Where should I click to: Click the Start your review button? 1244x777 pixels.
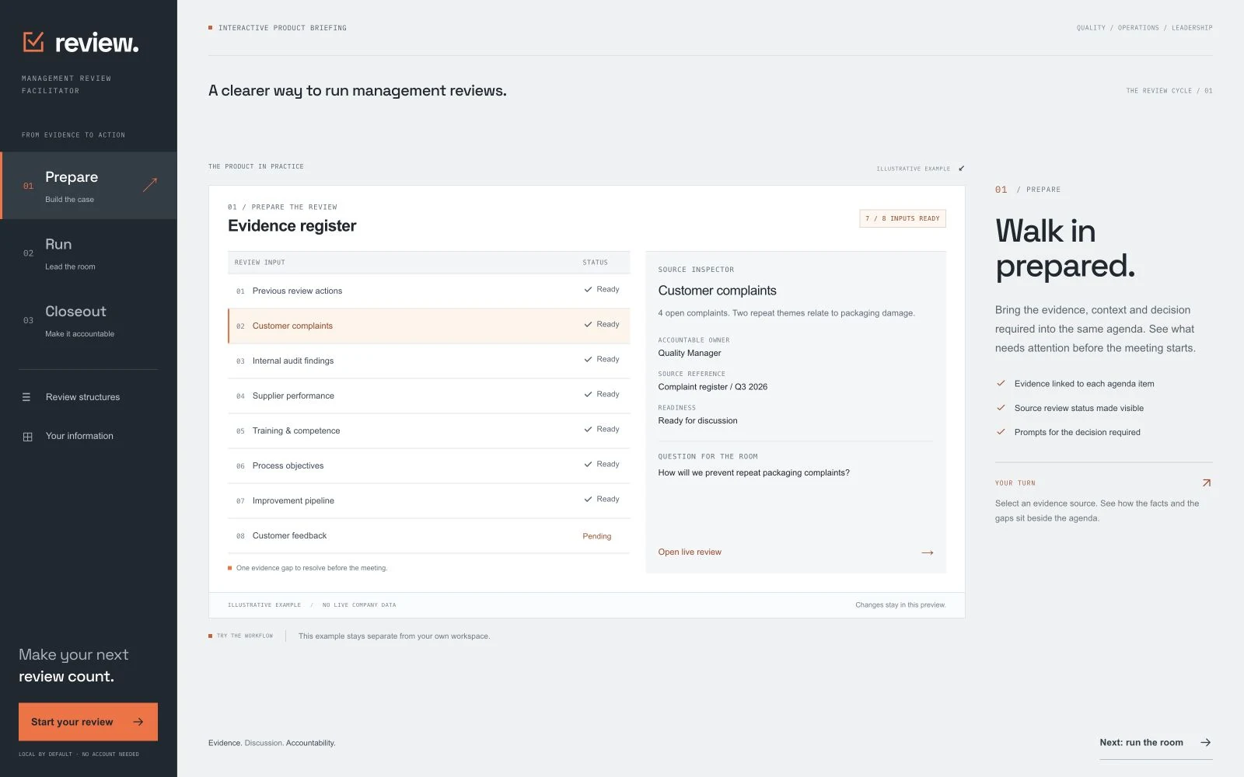88,722
